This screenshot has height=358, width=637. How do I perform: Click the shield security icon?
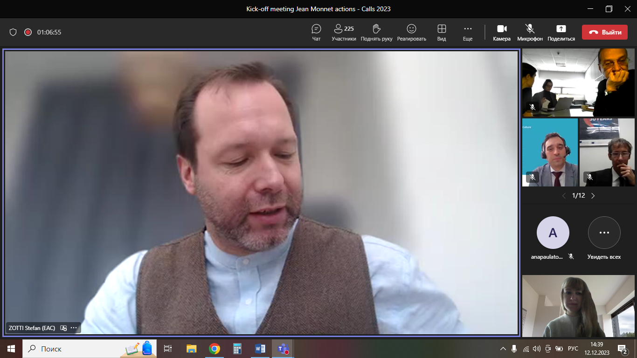(x=13, y=32)
